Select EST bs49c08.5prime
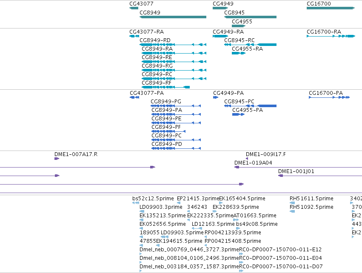Screen dimensions: 362x273 pyautogui.click(x=257, y=224)
